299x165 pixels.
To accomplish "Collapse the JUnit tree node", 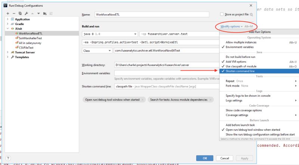I will click(x=7, y=29).
